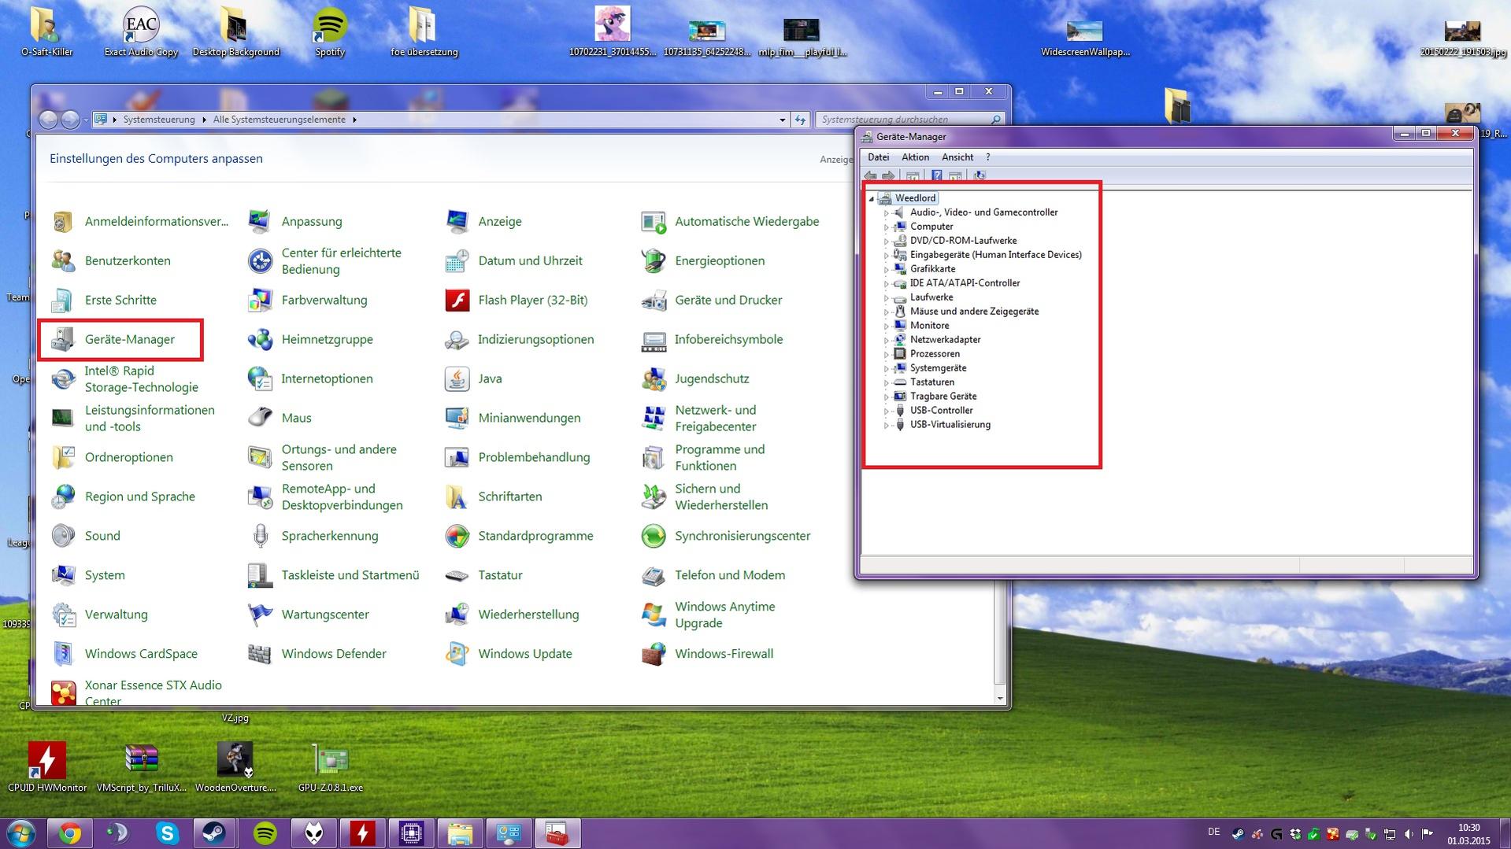
Task: Click the Synchronisierungscenter green icon
Action: [x=654, y=536]
